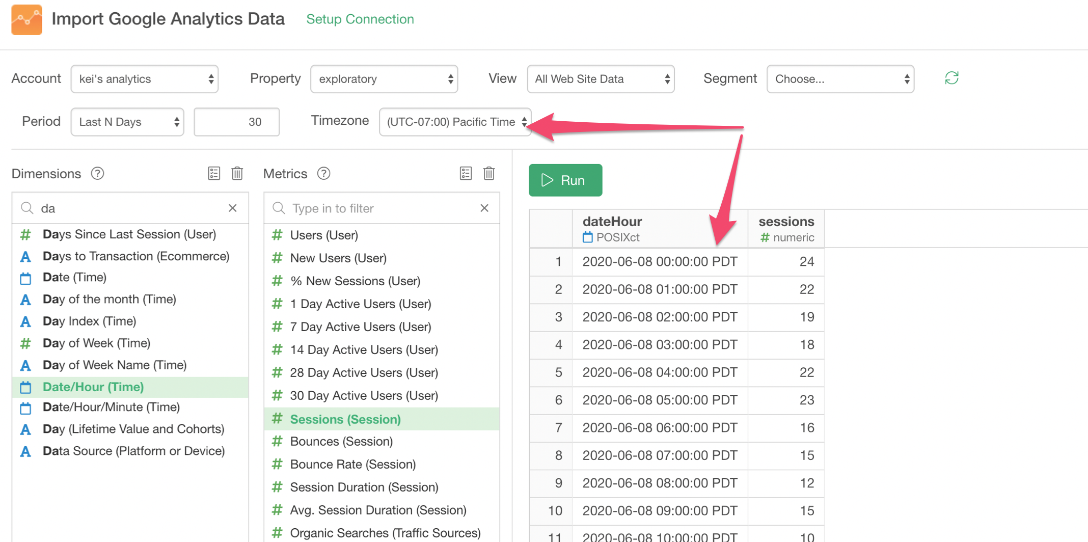Open the View dropdown All Web Site Data
The width and height of the screenshot is (1088, 542).
point(601,79)
